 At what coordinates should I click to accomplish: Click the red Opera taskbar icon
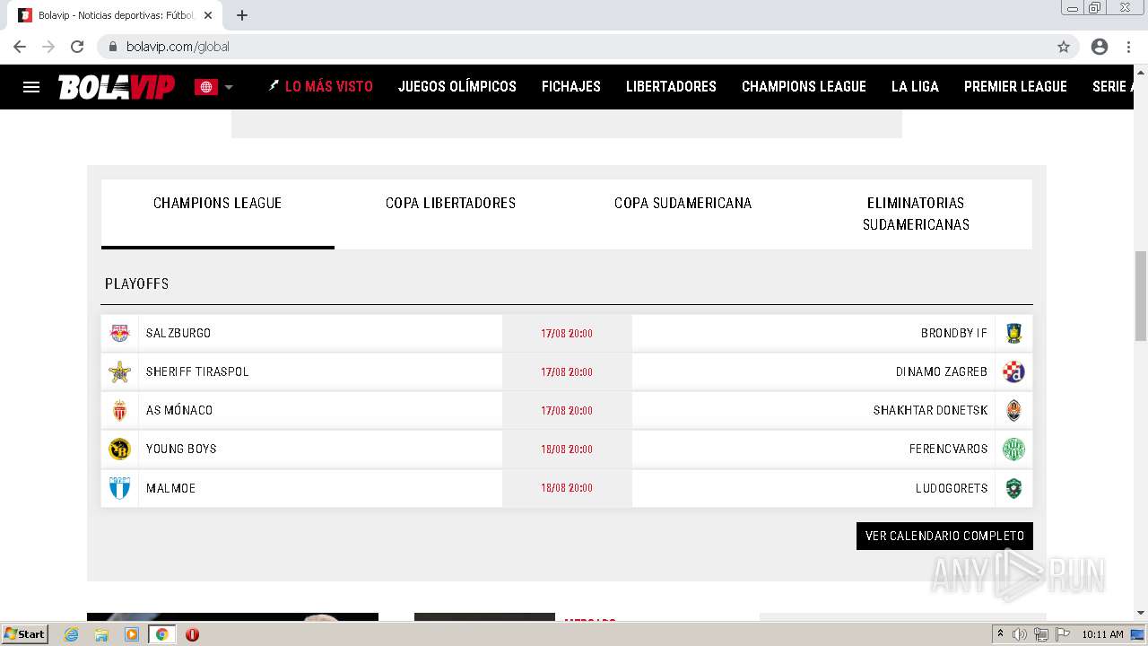click(x=192, y=634)
